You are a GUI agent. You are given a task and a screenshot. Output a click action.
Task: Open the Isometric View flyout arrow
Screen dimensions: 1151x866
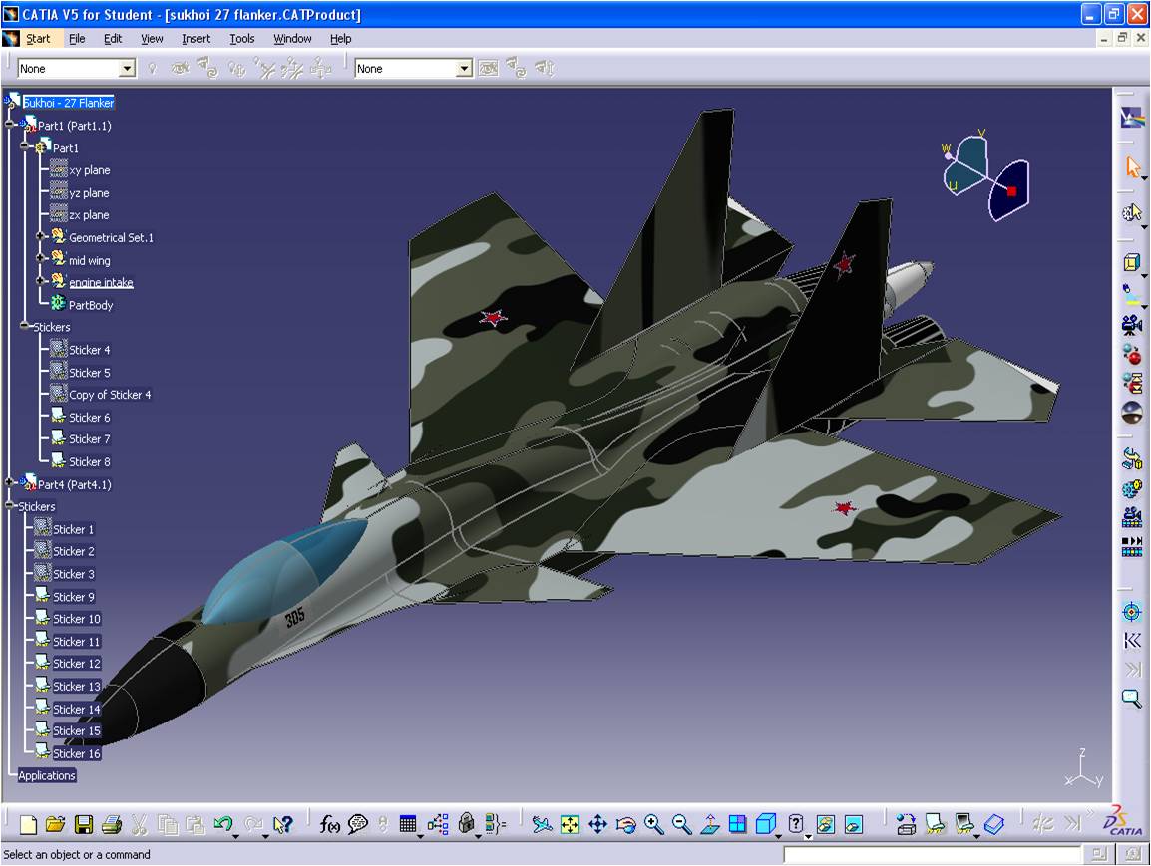click(x=779, y=836)
